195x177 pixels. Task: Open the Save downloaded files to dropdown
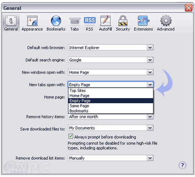[x=111, y=128]
